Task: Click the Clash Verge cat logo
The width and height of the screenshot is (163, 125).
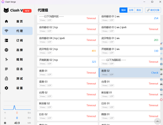Action: [6, 10]
